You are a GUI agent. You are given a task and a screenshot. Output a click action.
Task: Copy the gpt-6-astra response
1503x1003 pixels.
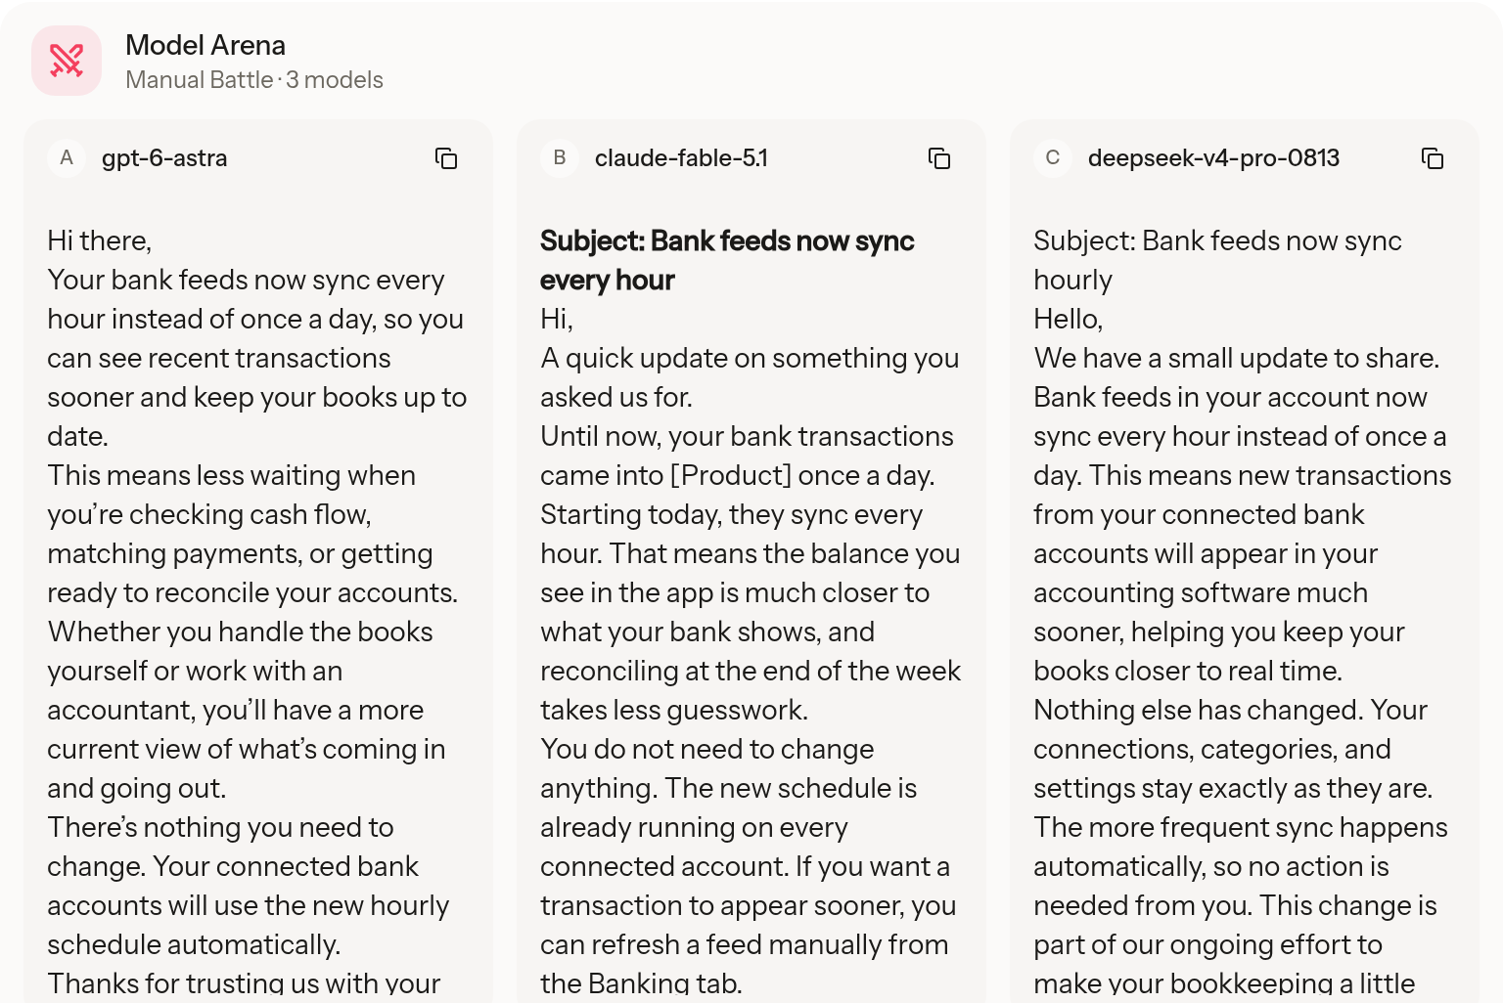pos(446,158)
